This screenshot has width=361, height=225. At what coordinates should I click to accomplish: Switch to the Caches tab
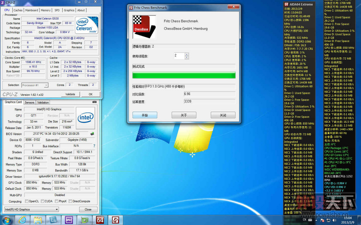tap(18, 10)
